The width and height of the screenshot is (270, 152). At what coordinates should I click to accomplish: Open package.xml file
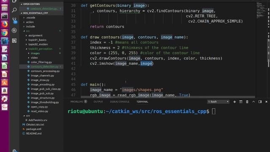(x=34, y=129)
